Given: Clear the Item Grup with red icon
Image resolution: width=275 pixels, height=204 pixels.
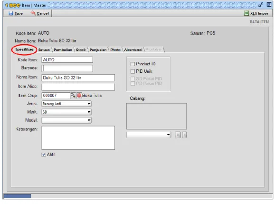Looking at the screenshot, I should click(79, 95).
